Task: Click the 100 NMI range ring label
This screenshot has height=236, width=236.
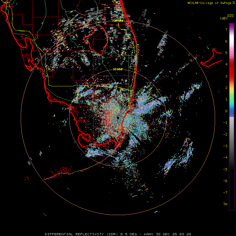Action: coord(118,21)
